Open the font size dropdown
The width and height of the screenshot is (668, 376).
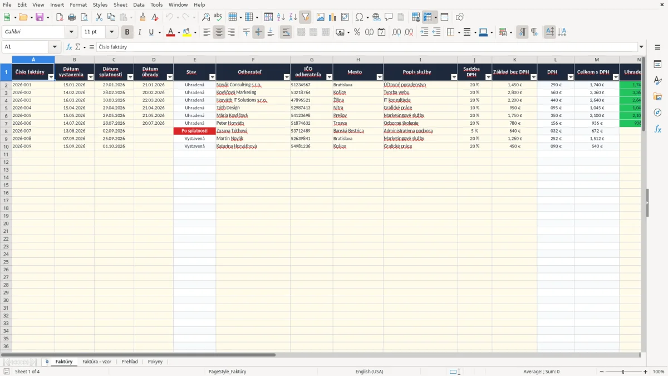111,32
